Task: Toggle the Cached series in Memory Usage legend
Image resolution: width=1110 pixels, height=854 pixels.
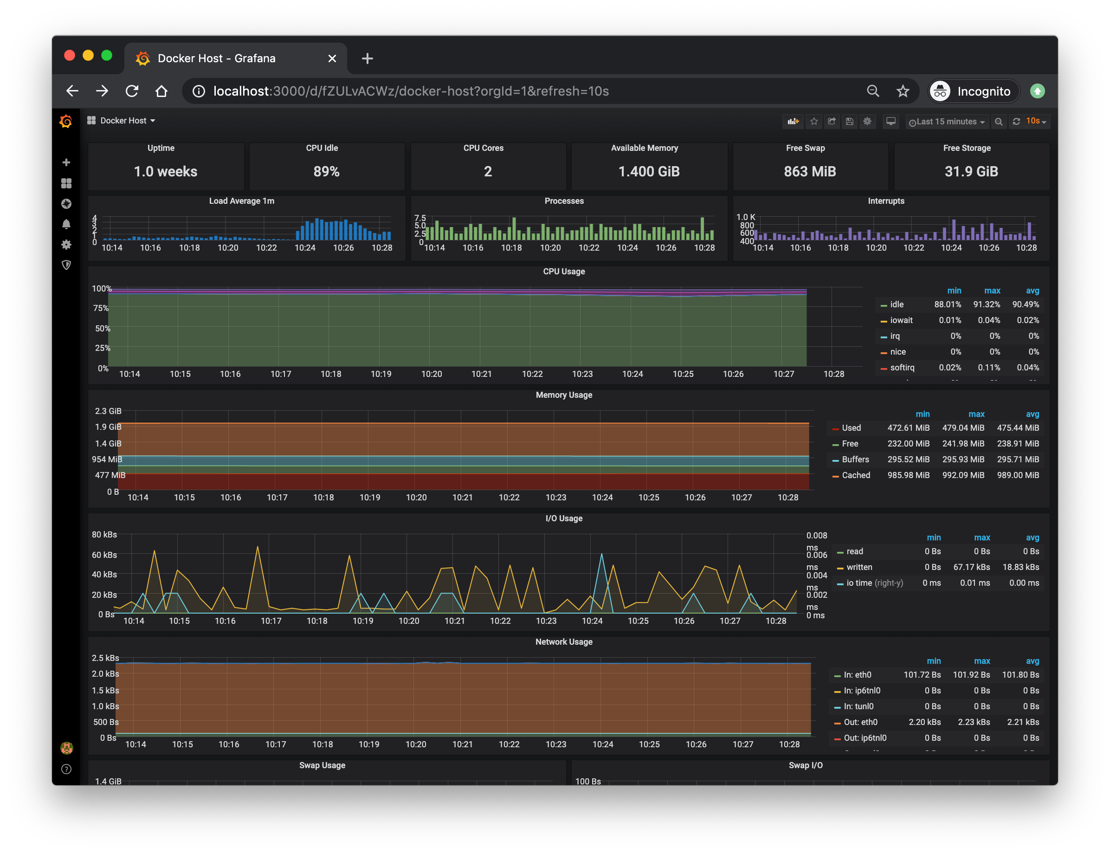Action: [856, 475]
